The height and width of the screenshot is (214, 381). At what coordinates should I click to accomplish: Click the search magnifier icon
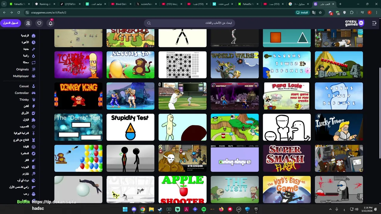point(149,23)
